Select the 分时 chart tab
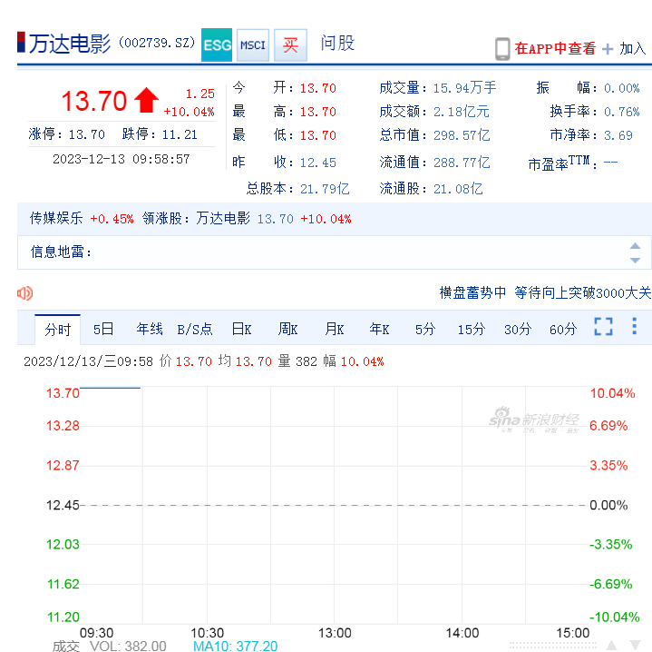The width and height of the screenshot is (652, 652). coord(58,330)
